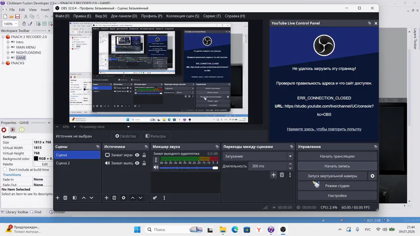Click Запуск виртуальной камеры button

click(332, 176)
